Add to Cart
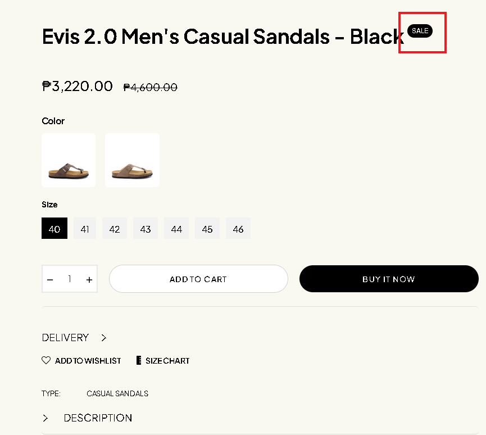486x435 pixels. (198, 279)
